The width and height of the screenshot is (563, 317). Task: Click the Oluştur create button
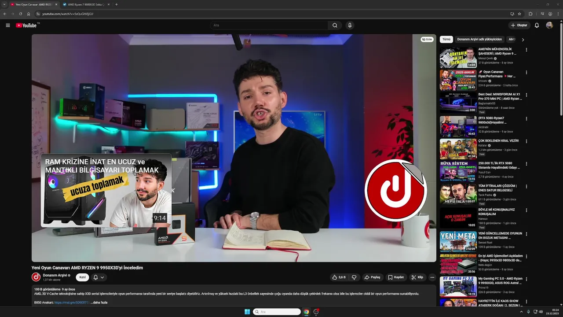519,25
